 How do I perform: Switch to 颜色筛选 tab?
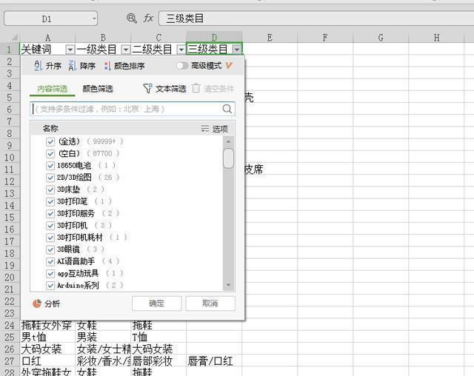[x=98, y=89]
